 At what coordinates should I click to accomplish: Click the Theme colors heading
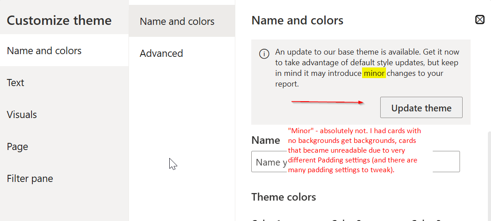coord(284,197)
